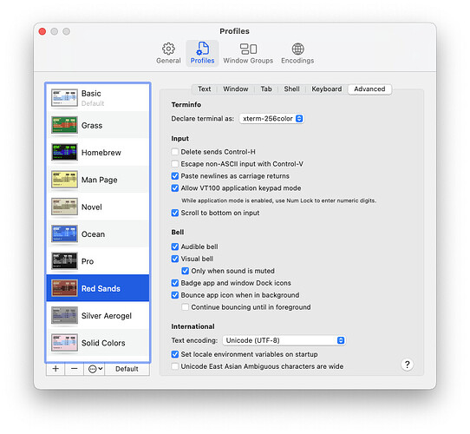The width and height of the screenshot is (470, 434).
Task: Choose the Grass profile icon
Action: (x=64, y=125)
